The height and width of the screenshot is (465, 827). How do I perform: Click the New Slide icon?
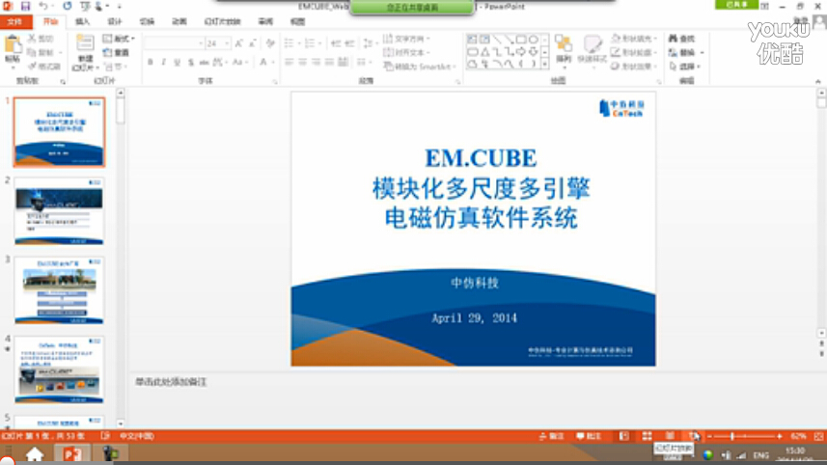[85, 43]
